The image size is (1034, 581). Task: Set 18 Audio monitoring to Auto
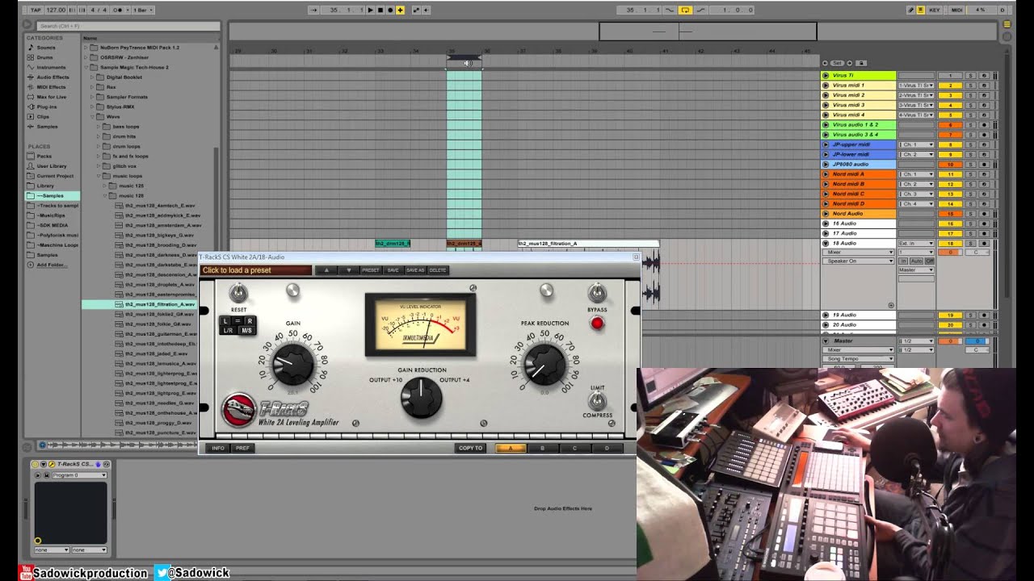[917, 261]
